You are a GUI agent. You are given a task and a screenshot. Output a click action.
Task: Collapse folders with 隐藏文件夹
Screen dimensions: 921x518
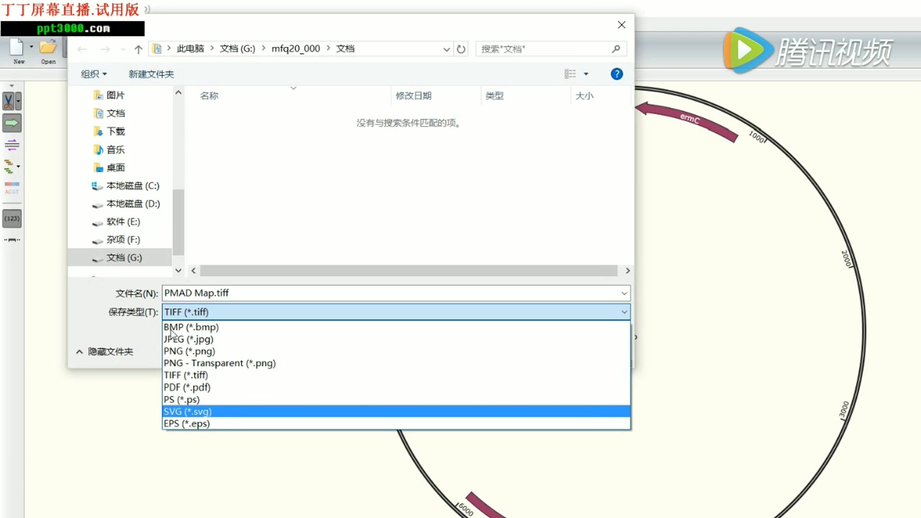(105, 352)
